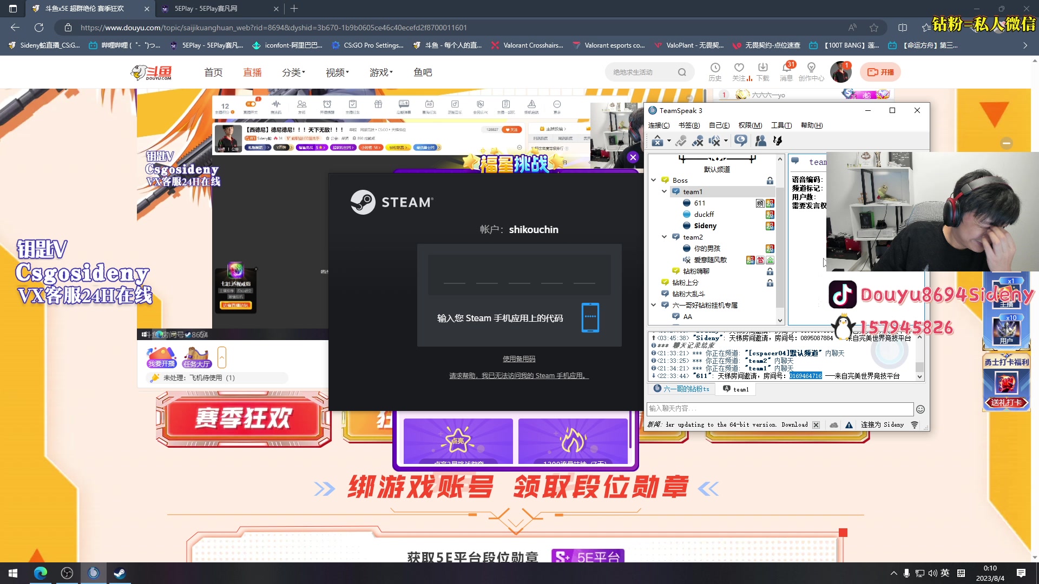Viewport: 1039px width, 584px height.
Task: Click the disconnect from server icon in TeamSpeak
Action: pos(658,141)
